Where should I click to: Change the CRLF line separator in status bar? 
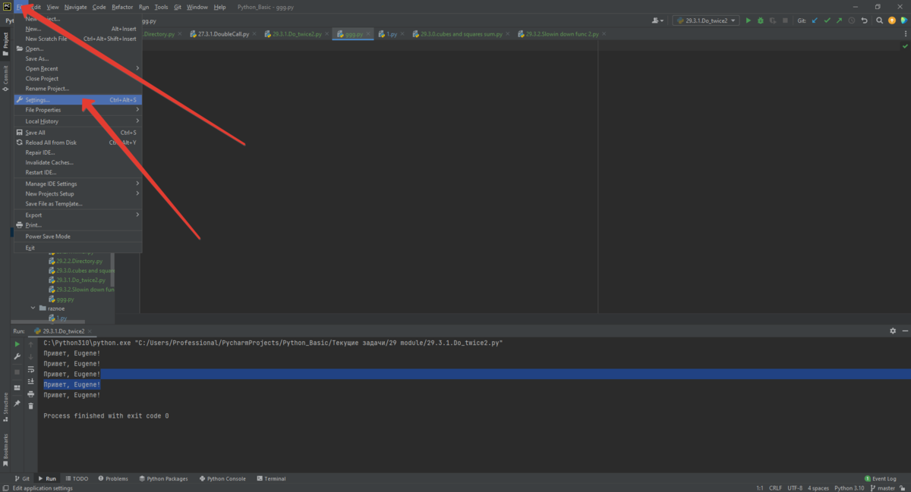(775, 488)
